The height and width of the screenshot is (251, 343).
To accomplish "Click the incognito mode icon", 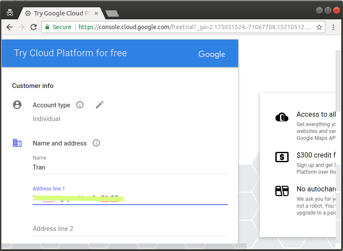I will (x=10, y=13).
